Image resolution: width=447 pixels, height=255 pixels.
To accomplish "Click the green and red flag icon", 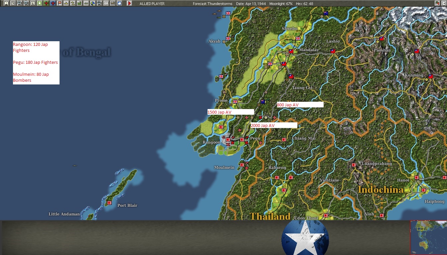I will coord(437,3).
